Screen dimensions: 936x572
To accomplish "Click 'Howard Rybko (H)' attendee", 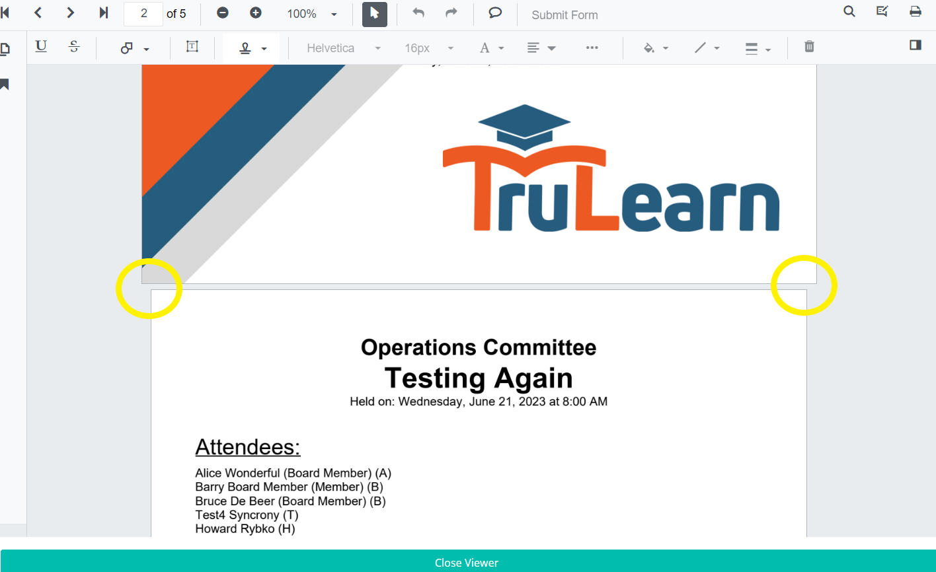I will click(x=245, y=528).
